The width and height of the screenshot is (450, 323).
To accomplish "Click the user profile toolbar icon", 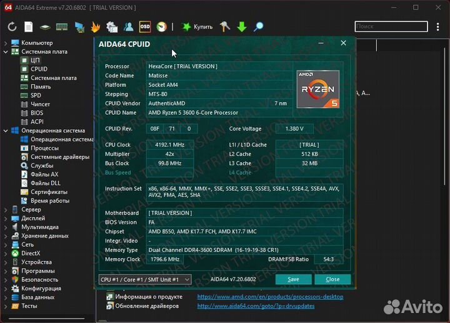I will pyautogui.click(x=129, y=27).
